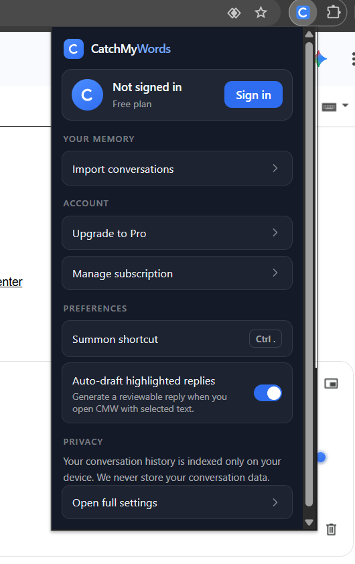Open the browser Extensions puzzle icon

(x=333, y=13)
